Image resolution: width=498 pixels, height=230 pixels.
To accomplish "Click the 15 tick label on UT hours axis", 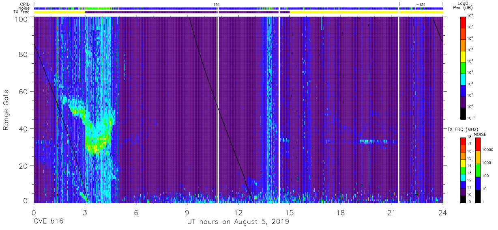I will tap(290, 213).
